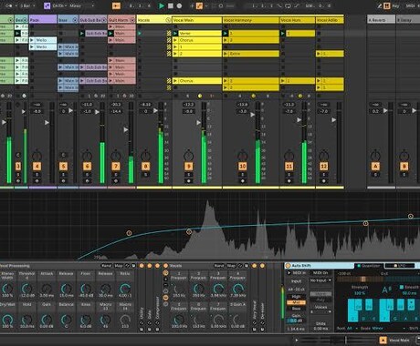Fold the Guit Harm group track
Image resolution: width=420 pixels, height=346 pixels.
coord(132,20)
